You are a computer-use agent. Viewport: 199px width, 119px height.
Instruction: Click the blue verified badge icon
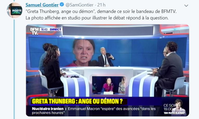click(62, 5)
